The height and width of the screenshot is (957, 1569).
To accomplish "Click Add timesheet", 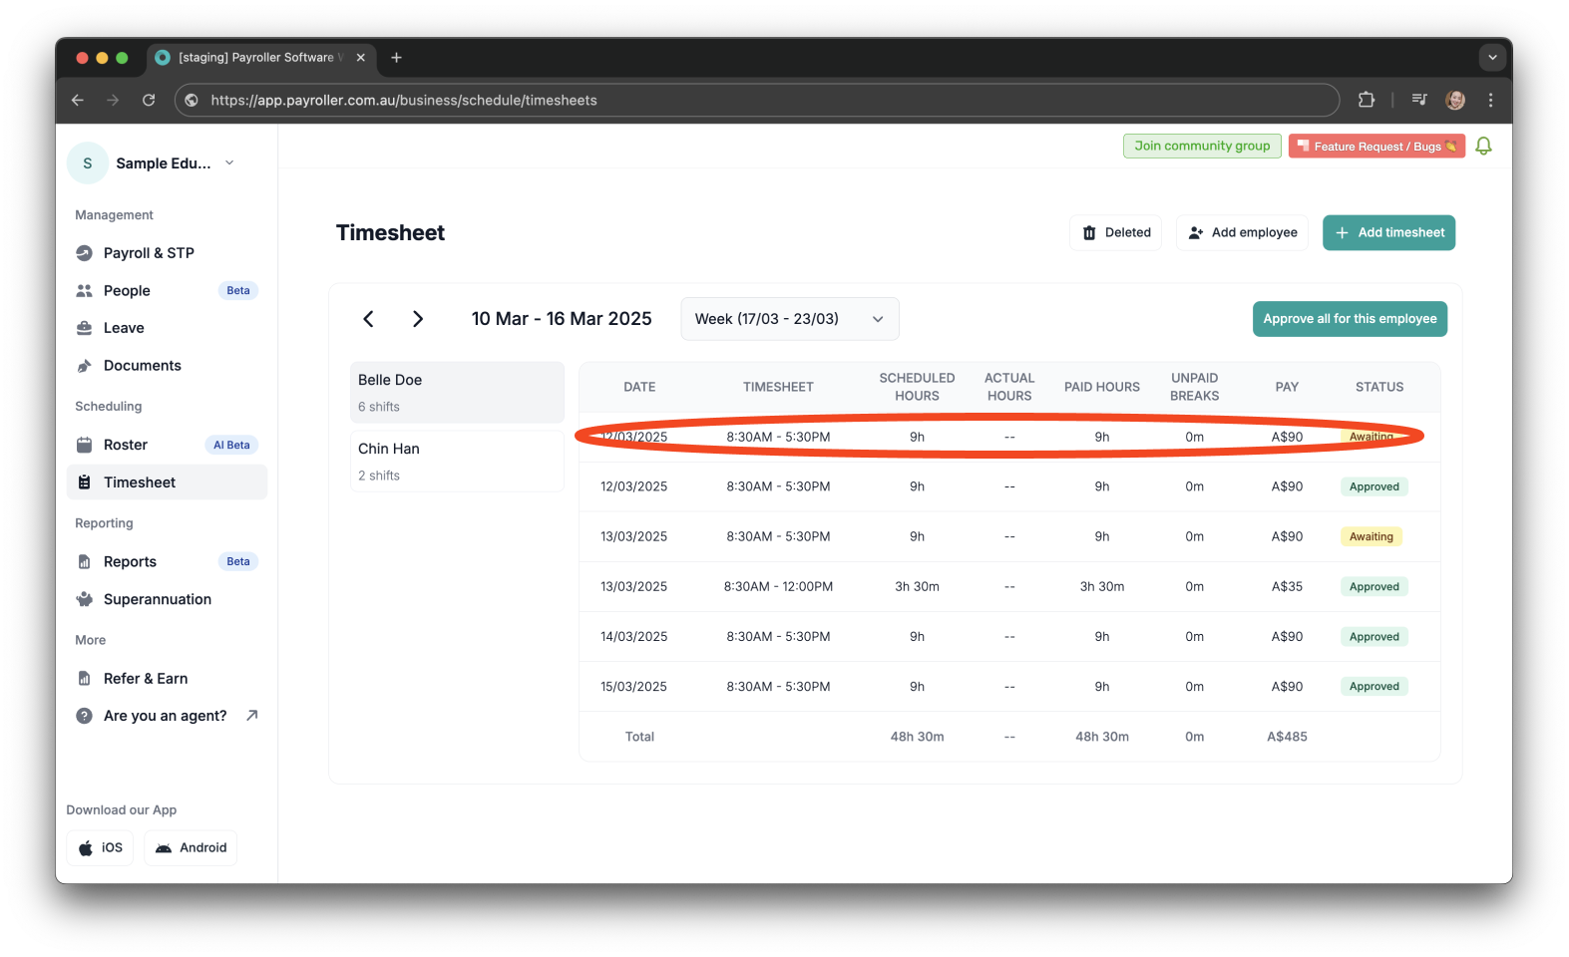I will (1389, 232).
